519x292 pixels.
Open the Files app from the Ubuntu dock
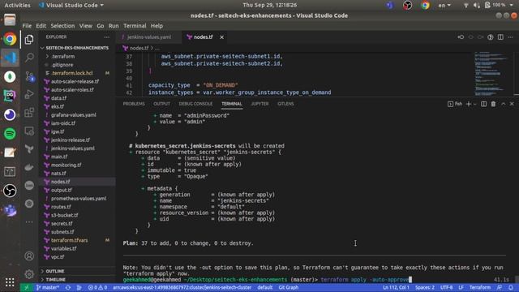10,19
